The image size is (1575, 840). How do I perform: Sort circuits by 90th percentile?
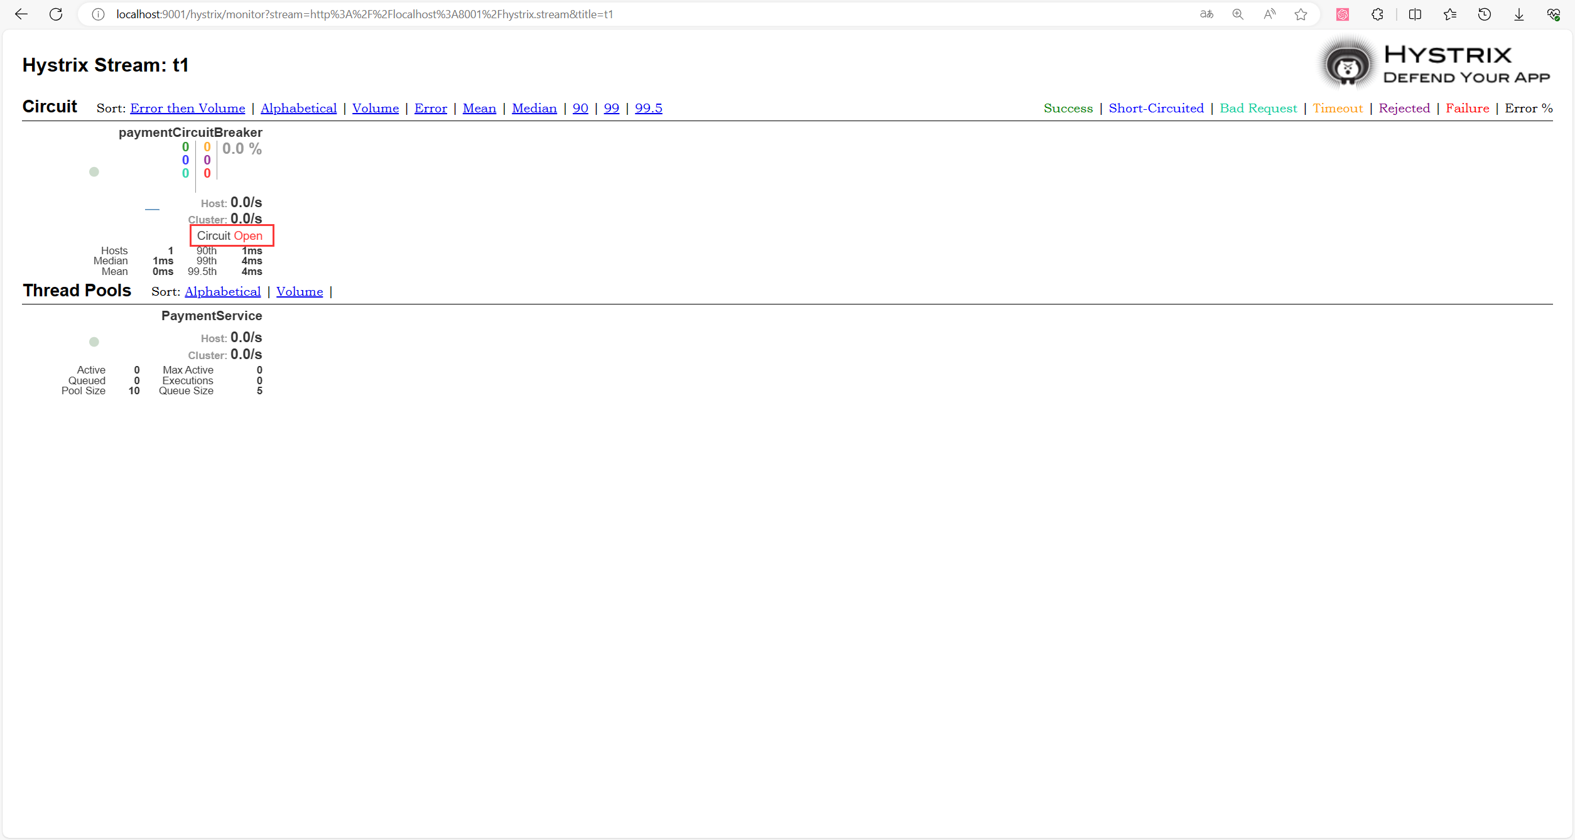click(x=580, y=108)
